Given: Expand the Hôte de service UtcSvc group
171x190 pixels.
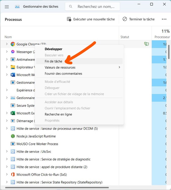Looking at the screenshot, I should (x=7, y=151).
